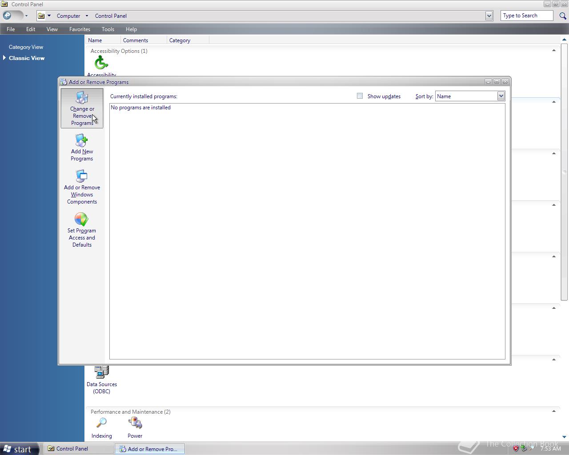The height and width of the screenshot is (455, 569).
Task: Sort by the Comments column header
Action: coord(144,40)
